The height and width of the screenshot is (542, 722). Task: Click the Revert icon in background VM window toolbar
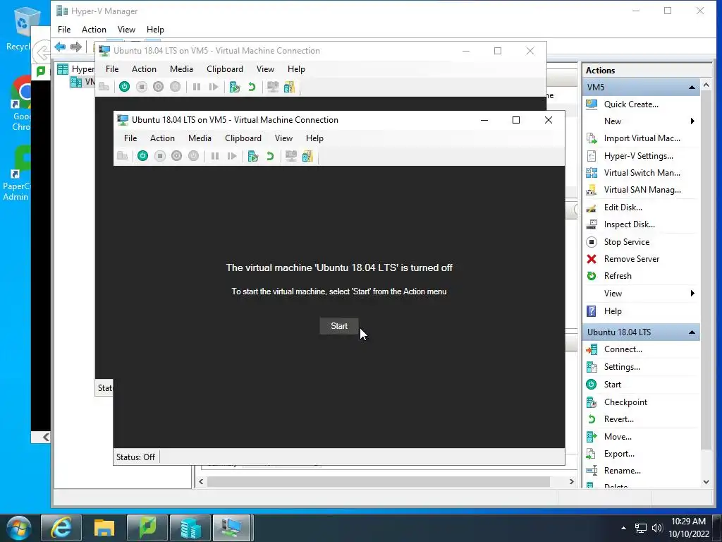[x=252, y=87]
